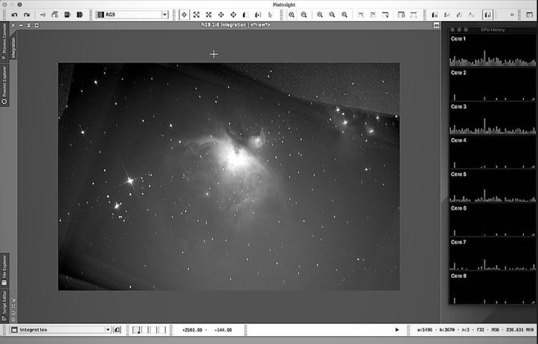
Task: Click the toolbar overflow chevron
Action: (x=511, y=14)
